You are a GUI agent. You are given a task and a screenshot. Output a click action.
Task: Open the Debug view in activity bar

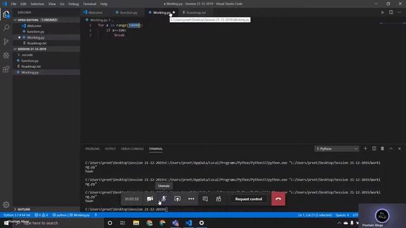click(6, 55)
